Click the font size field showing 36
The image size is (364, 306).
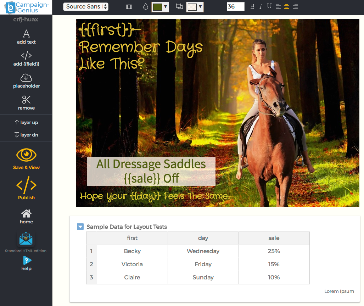(235, 6)
